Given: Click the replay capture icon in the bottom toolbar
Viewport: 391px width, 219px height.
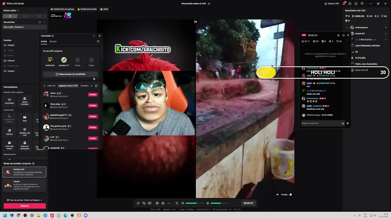Looking at the screenshot, I should [x=163, y=203].
